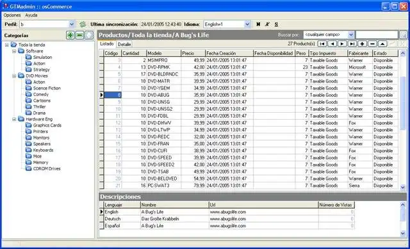Viewport: 410px width, 249px height.
Task: Click the Hardware Eng folder icon
Action: click(21, 119)
